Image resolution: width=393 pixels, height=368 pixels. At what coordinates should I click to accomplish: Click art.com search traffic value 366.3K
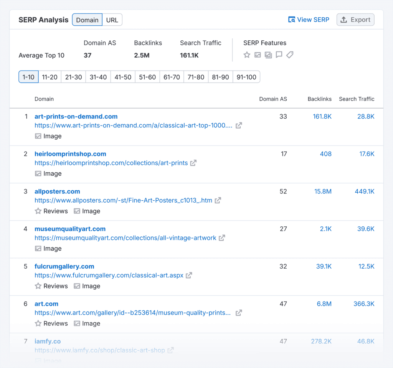364,304
